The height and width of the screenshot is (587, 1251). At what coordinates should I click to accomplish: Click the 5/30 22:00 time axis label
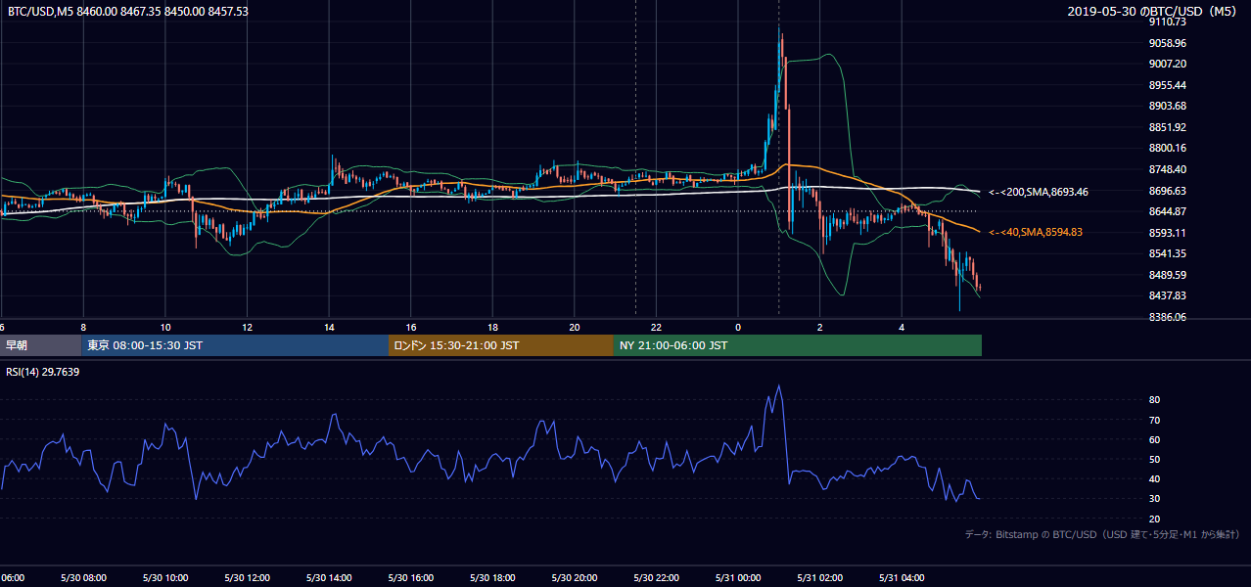pos(656,578)
